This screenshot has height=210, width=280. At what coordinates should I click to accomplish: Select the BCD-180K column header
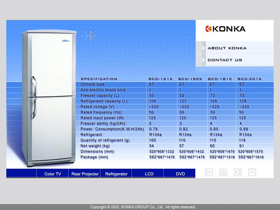pyautogui.click(x=190, y=79)
